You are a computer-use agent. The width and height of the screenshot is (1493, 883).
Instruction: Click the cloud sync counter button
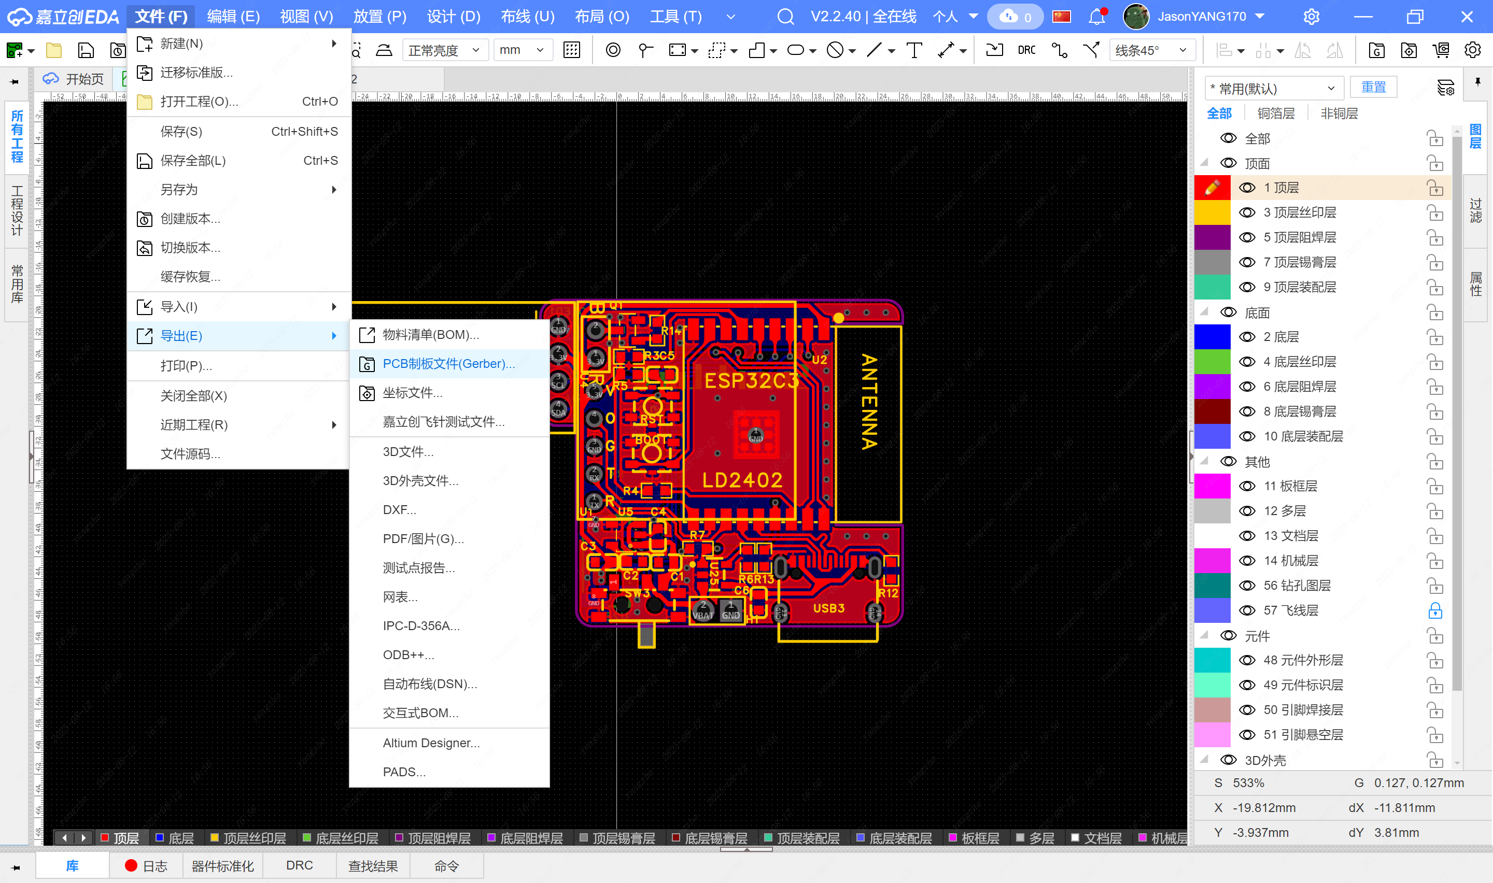(x=1015, y=17)
